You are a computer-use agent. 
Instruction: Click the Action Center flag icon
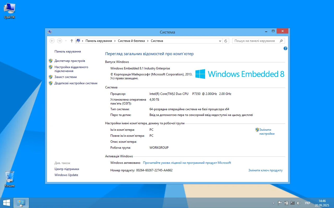point(280,203)
